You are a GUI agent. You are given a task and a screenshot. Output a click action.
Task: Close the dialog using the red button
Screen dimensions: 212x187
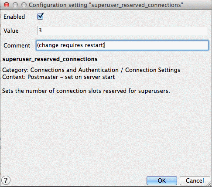pos(7,5)
